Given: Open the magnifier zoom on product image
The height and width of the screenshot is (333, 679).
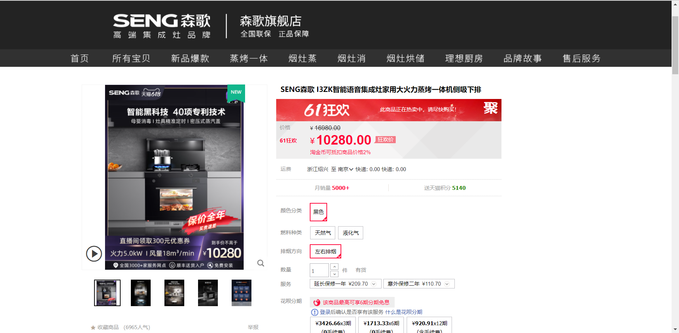Looking at the screenshot, I should click(261, 263).
